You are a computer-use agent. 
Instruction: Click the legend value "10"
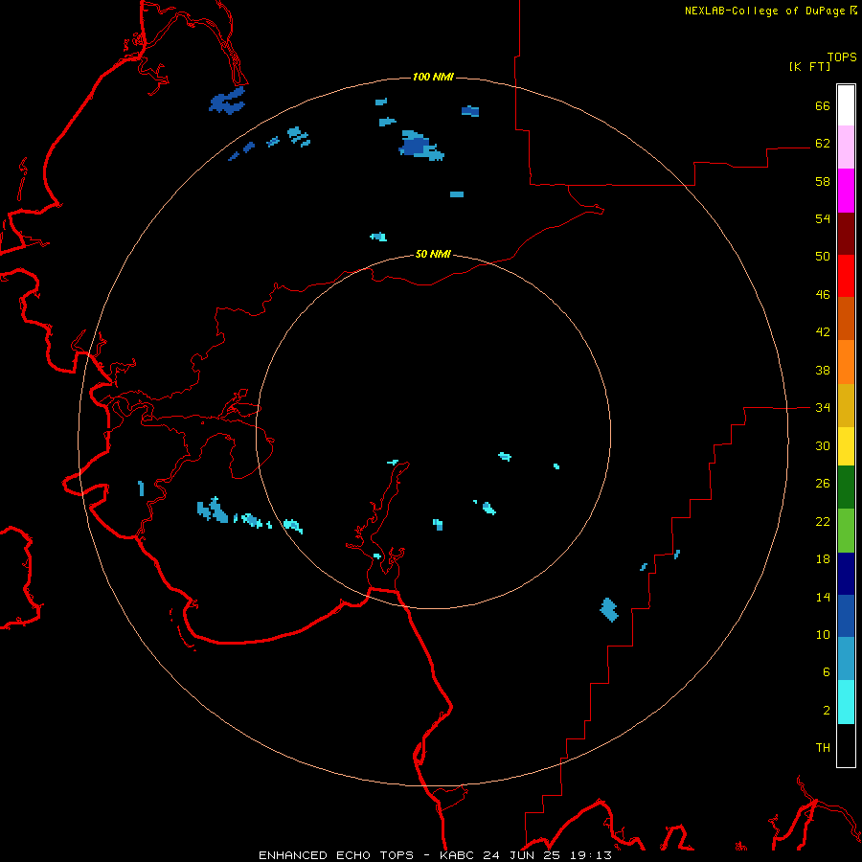pos(823,635)
